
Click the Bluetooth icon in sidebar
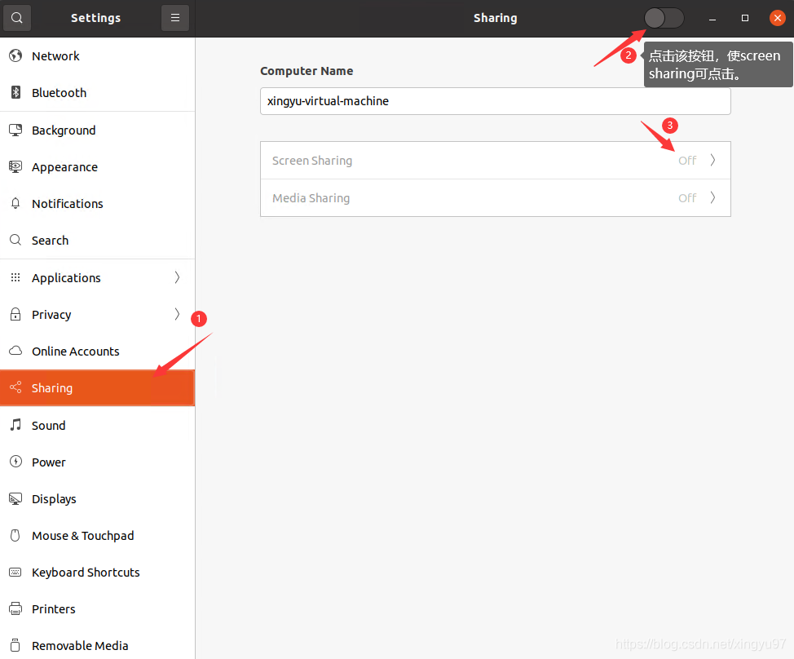pyautogui.click(x=15, y=93)
